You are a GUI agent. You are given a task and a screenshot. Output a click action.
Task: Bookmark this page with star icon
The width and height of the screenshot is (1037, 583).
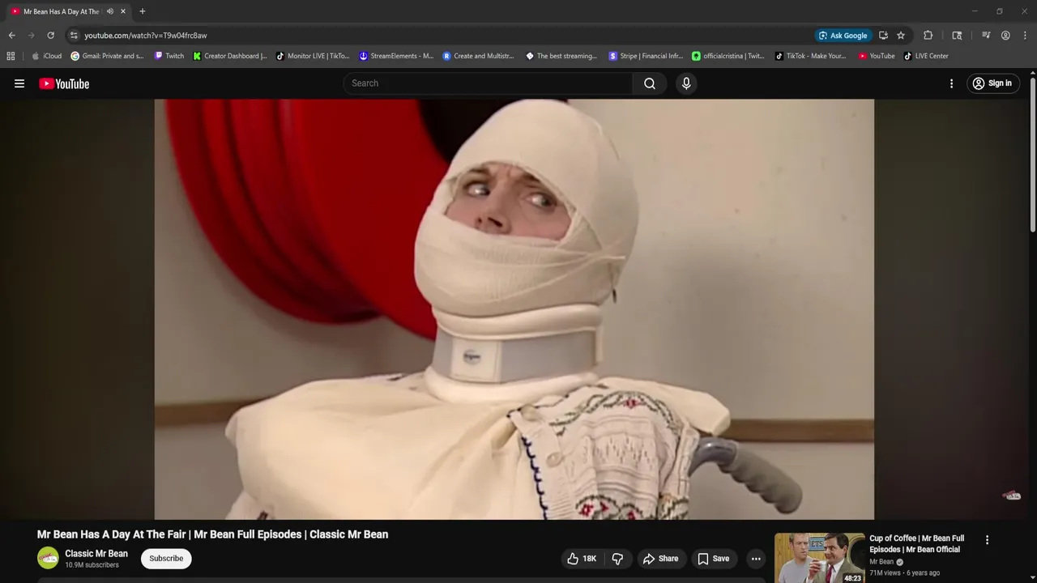901,36
